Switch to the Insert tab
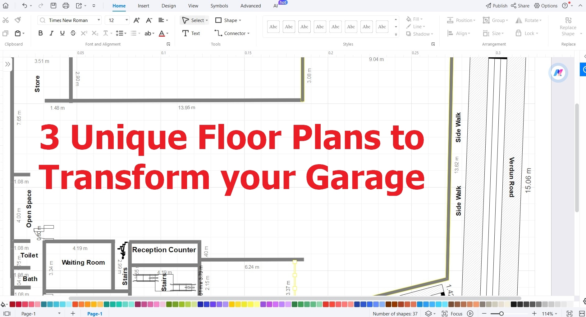586x317 pixels. 144,6
